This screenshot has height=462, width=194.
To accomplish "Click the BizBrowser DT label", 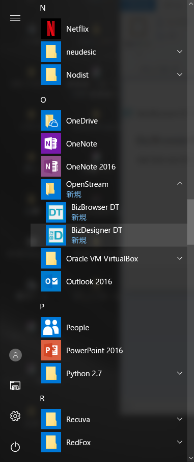I will (95, 207).
